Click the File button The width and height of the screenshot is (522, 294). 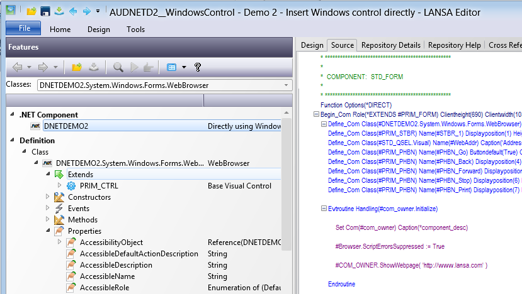coord(24,29)
